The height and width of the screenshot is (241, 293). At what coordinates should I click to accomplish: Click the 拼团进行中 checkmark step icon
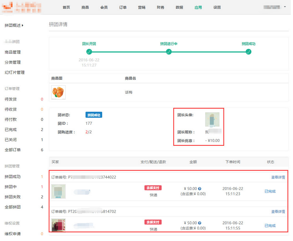(169, 52)
